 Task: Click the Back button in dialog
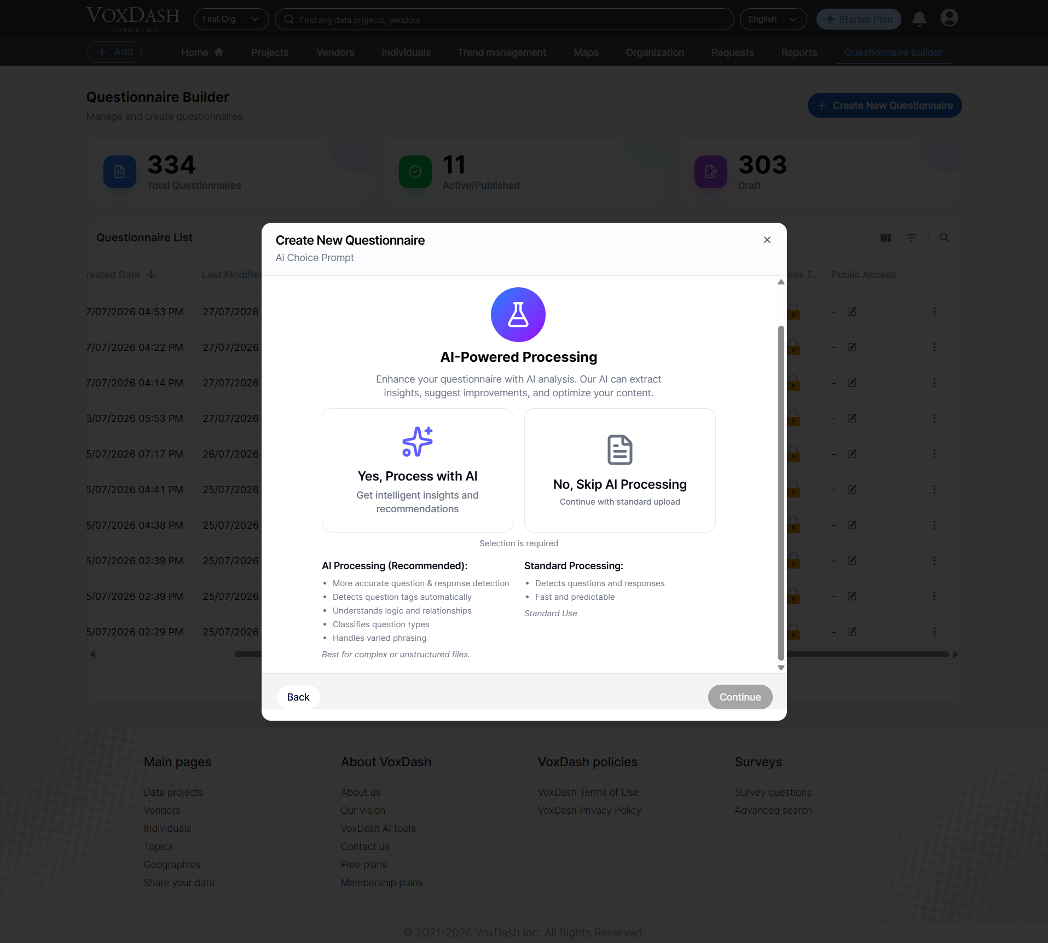(298, 697)
